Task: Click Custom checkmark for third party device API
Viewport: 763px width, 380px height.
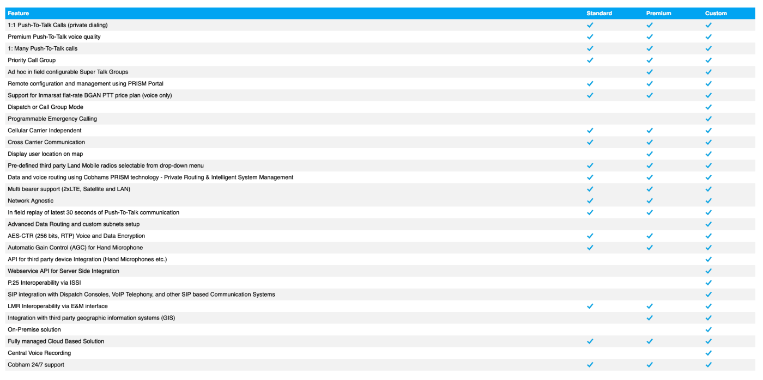Action: point(708,259)
